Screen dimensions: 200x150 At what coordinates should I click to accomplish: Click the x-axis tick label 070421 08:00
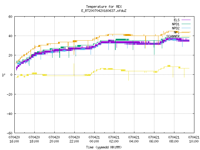tap(174, 139)
